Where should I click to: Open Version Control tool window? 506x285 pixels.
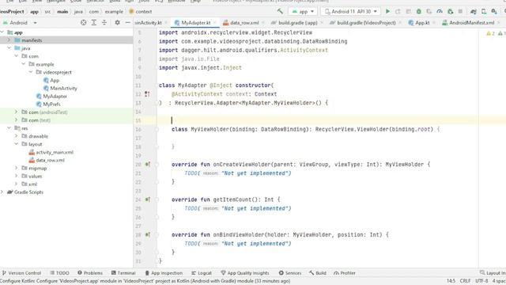(21, 273)
